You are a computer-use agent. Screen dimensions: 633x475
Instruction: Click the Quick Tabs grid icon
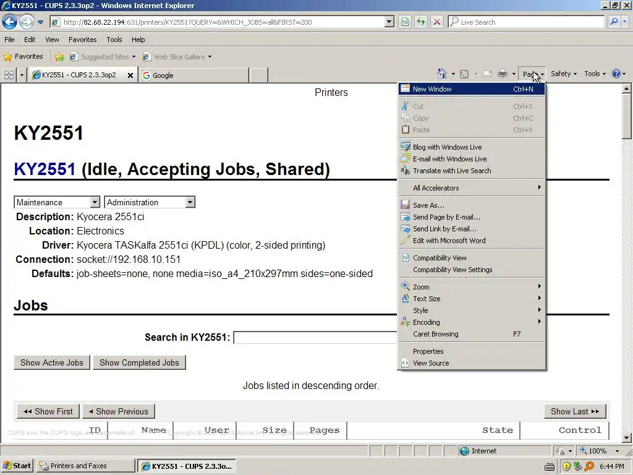(x=9, y=75)
